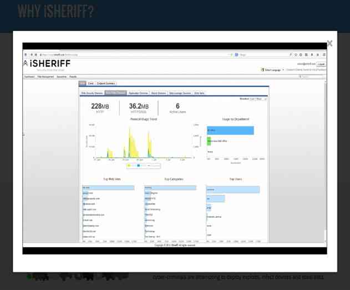This screenshot has width=350, height=290.
Task: Open the Filter Management menu
Action: [45, 77]
